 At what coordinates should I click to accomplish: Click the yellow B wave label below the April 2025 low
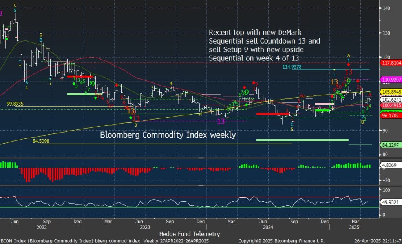(x=362, y=122)
